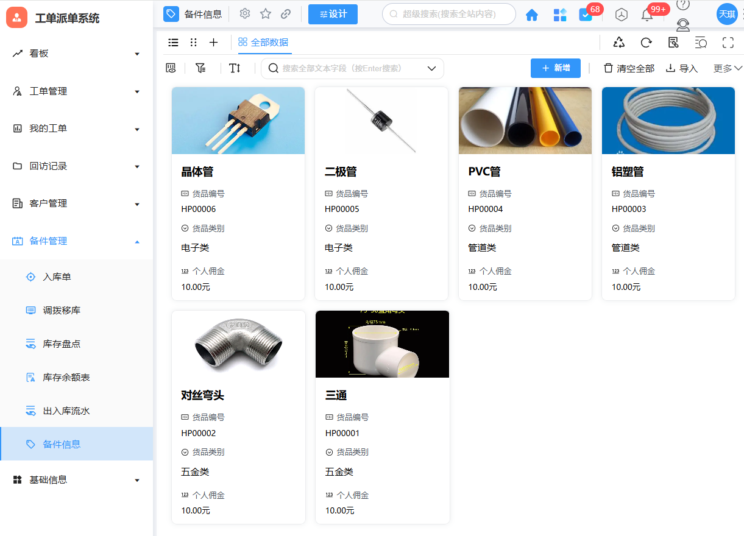This screenshot has width=744, height=536.
Task: Open the filter funnel icon
Action: (x=200, y=68)
